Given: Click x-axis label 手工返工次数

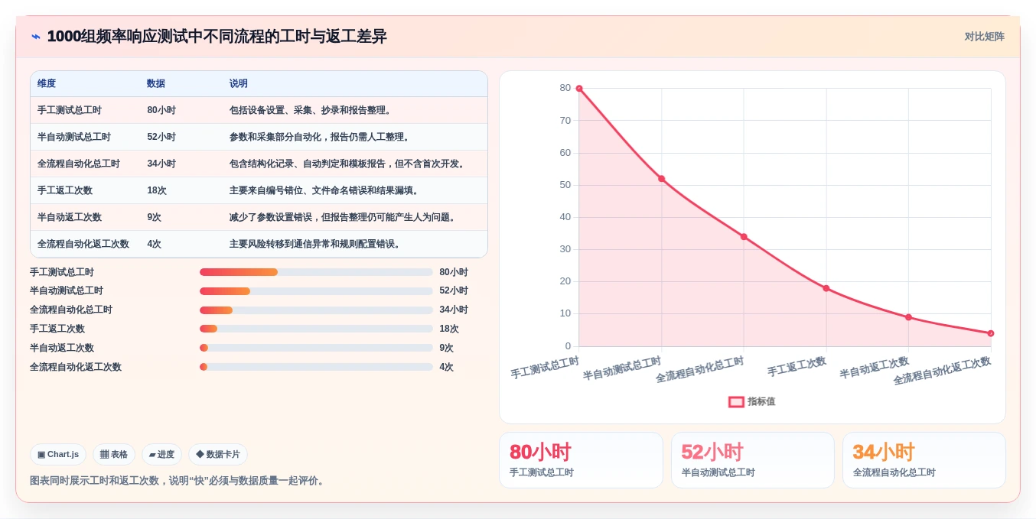Looking at the screenshot, I should (797, 367).
